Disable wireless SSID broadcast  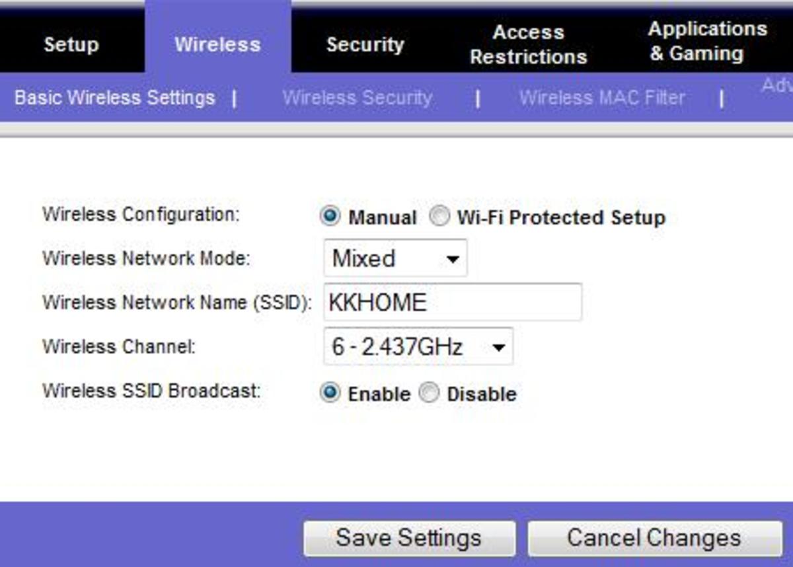click(430, 393)
